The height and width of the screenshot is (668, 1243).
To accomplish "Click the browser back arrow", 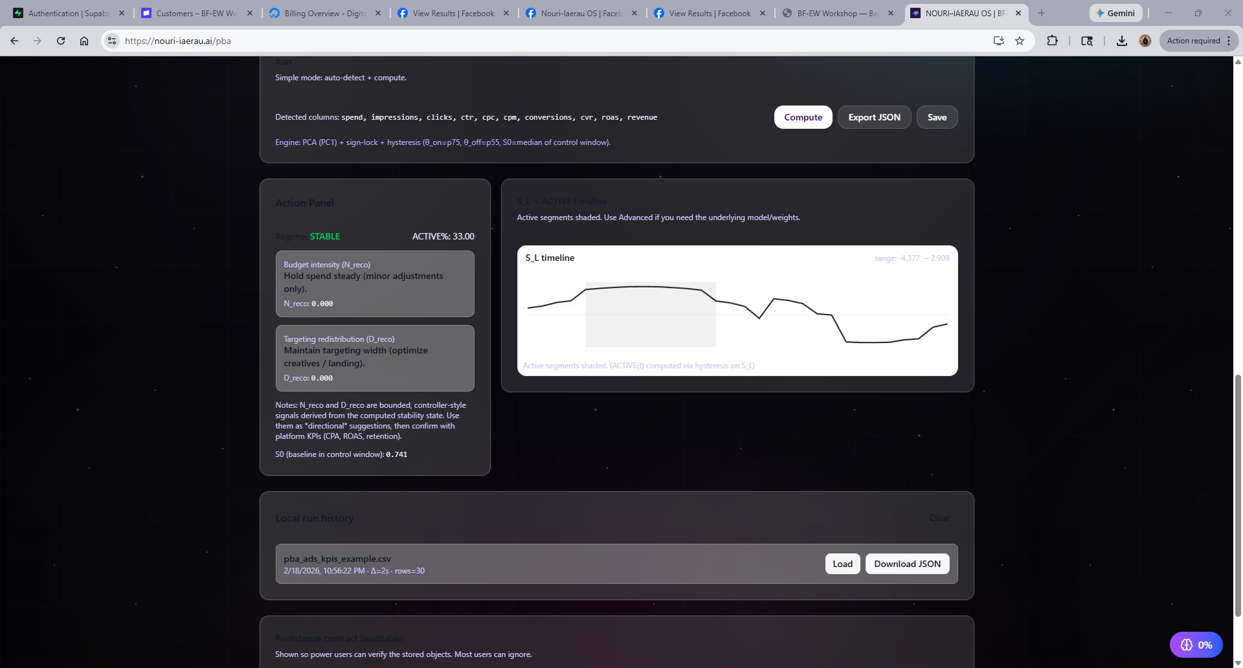I will pos(14,41).
